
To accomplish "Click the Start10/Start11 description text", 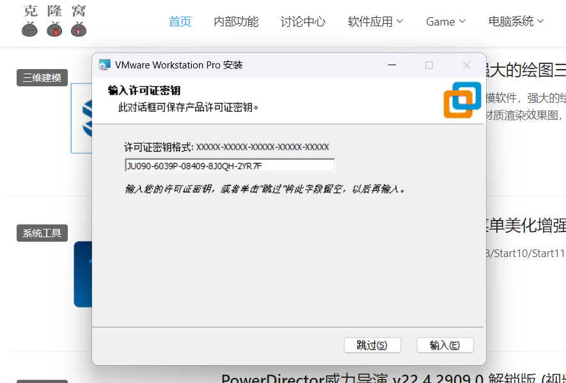I will click(526, 253).
